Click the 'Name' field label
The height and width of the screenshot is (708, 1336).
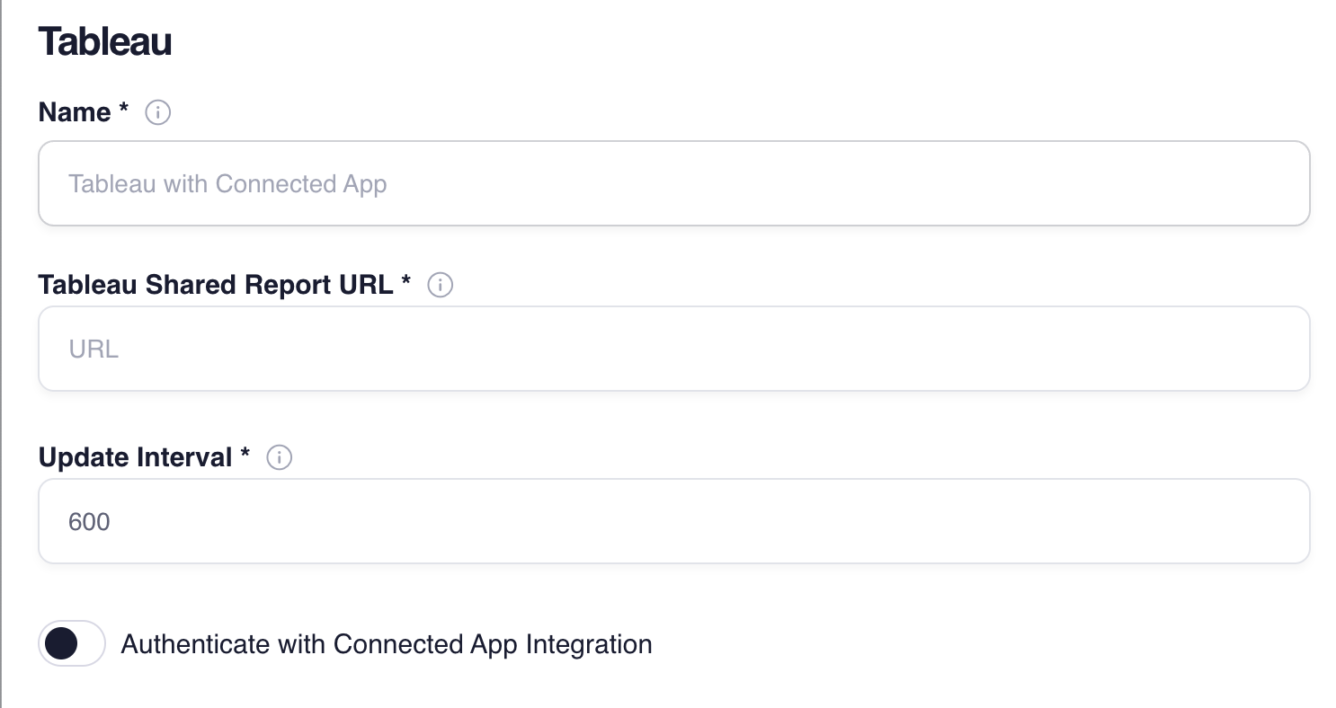(x=75, y=112)
